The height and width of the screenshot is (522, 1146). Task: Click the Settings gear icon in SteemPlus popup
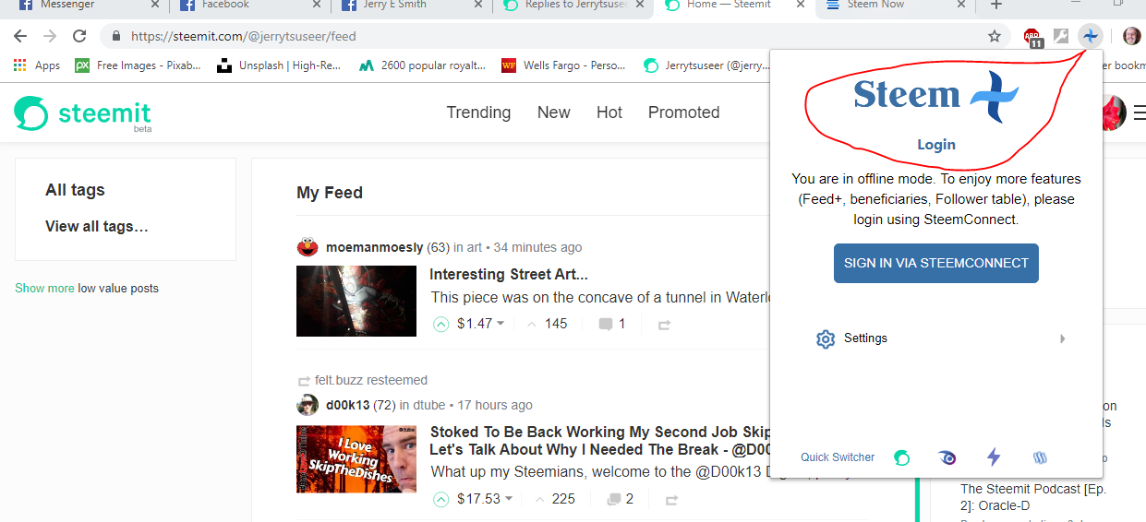click(x=826, y=339)
